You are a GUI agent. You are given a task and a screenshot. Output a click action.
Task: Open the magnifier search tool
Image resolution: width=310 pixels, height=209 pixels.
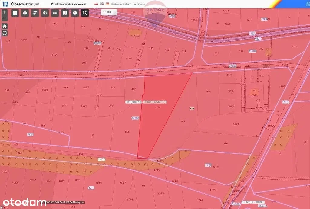85,13
